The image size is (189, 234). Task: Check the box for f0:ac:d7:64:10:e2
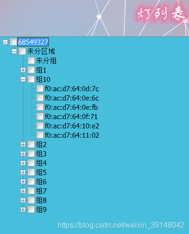[40, 126]
